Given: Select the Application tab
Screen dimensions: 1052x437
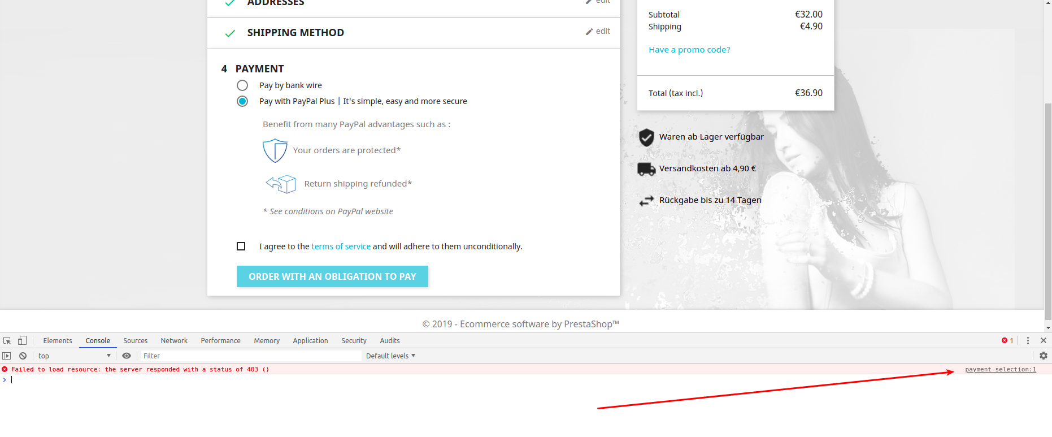Looking at the screenshot, I should (x=310, y=340).
